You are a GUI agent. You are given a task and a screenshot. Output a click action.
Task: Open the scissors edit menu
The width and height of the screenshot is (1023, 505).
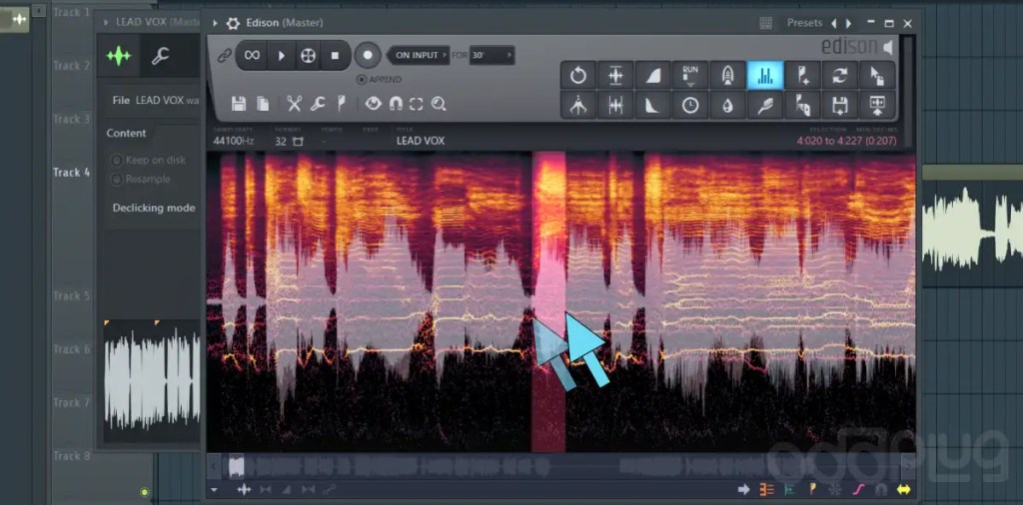click(295, 104)
